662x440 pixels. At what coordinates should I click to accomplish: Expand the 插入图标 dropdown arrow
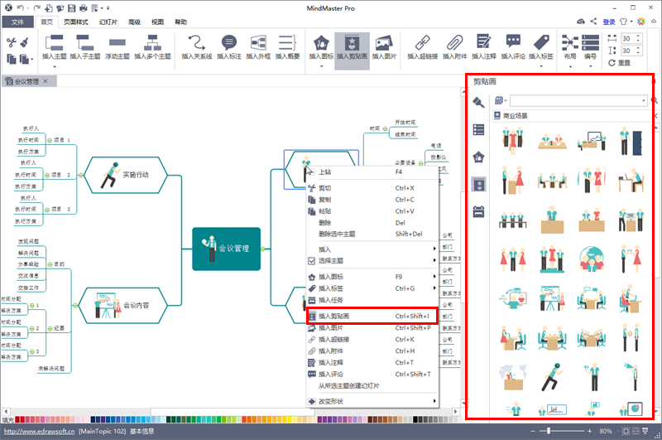pos(321,67)
